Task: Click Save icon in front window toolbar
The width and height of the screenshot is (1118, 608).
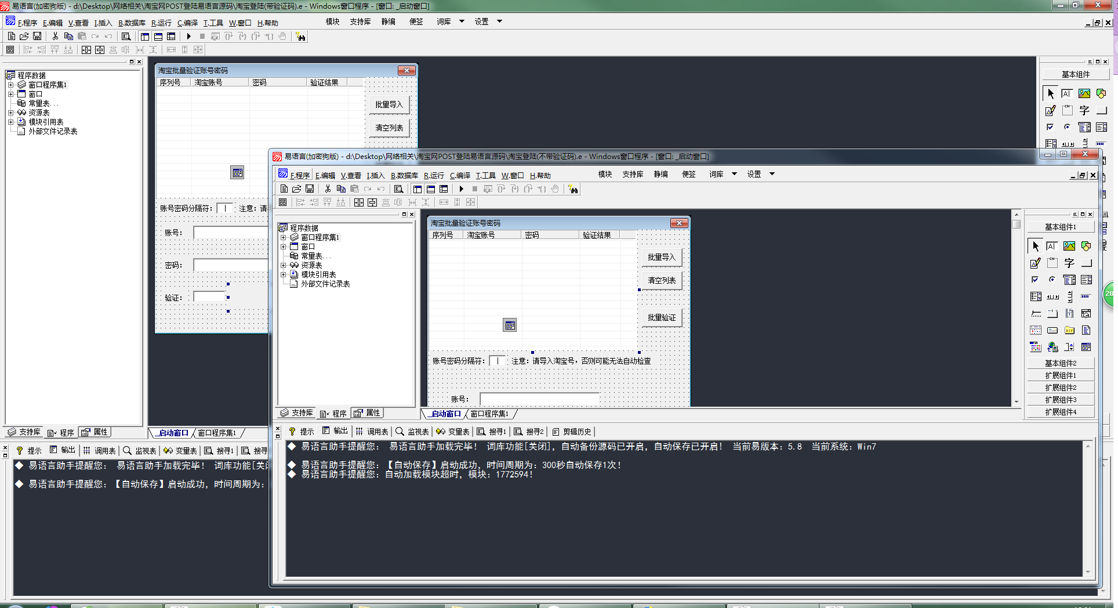Action: pyautogui.click(x=310, y=189)
